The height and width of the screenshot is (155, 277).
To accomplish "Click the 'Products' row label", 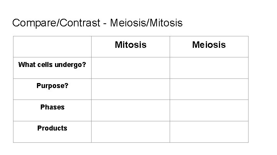I will pos(52,128).
